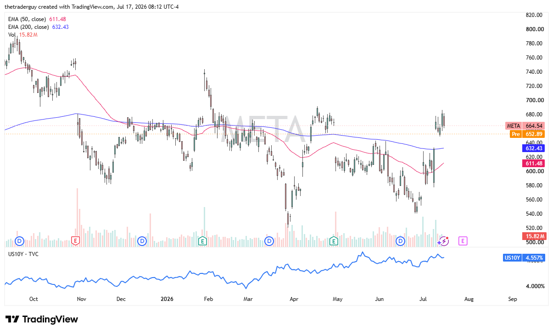Click the Oct label on time axis
Screen dimensions: 553x333
(34, 299)
